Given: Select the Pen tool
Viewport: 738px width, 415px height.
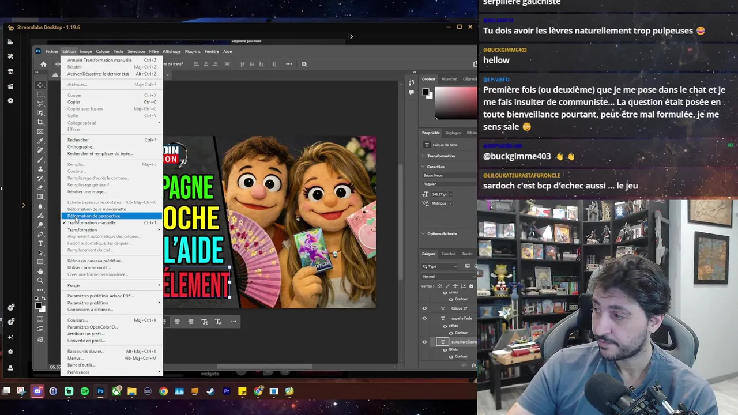Looking at the screenshot, I should click(40, 234).
